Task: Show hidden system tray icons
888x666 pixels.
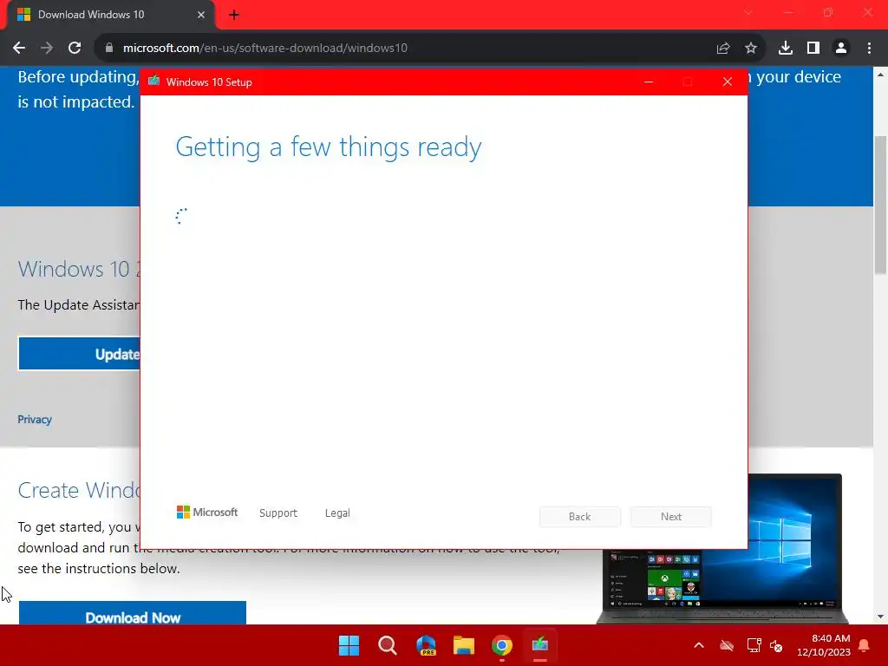Action: pos(700,645)
